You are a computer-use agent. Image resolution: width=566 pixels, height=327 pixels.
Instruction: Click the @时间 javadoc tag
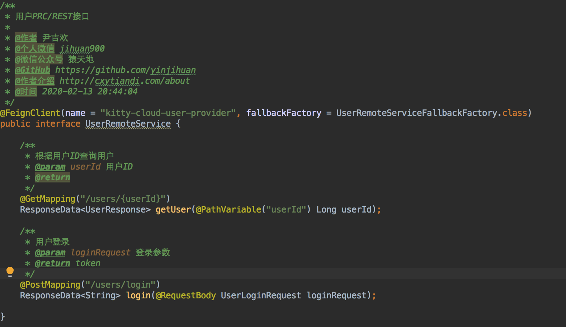[x=26, y=92]
